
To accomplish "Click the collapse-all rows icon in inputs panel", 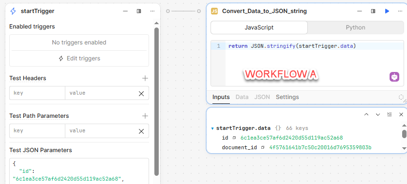I will tap(390, 114).
